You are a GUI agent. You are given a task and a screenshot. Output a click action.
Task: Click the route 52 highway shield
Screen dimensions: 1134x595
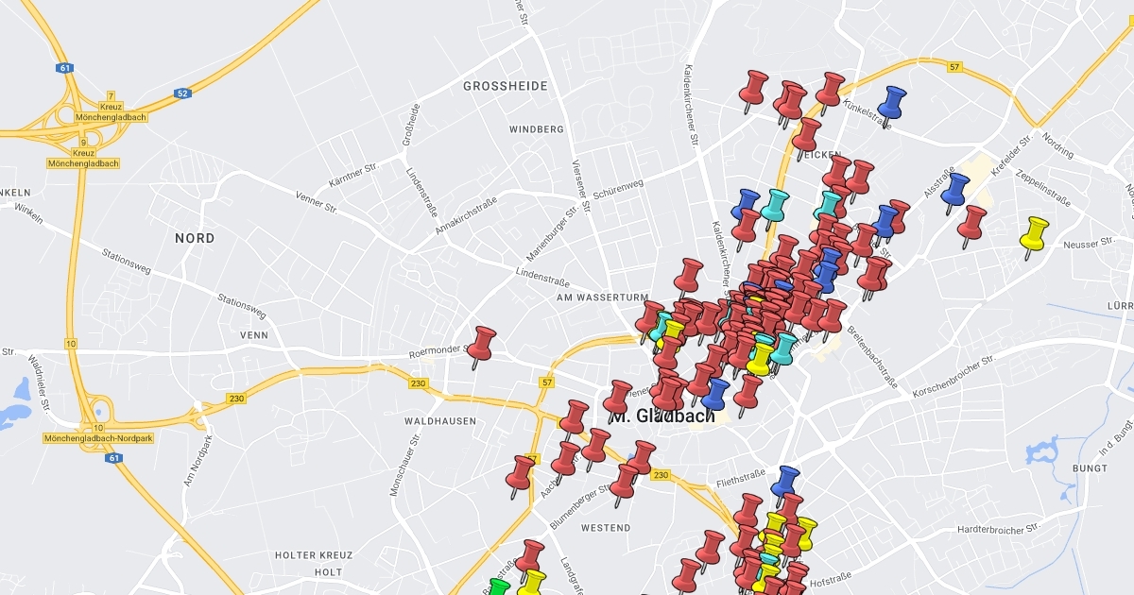(182, 93)
